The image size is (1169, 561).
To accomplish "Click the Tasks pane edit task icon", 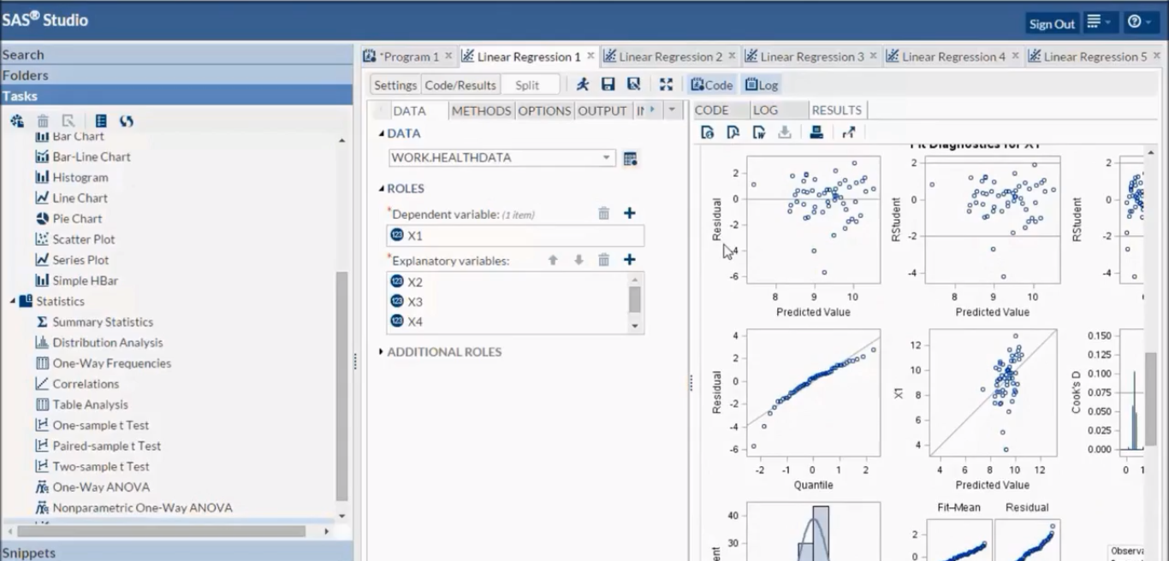I will click(x=68, y=121).
